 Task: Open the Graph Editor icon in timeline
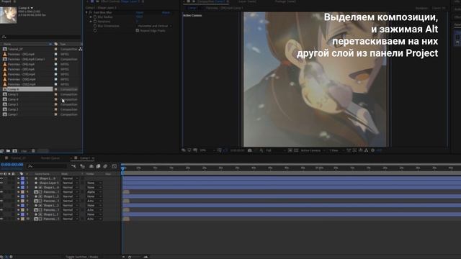(115, 166)
